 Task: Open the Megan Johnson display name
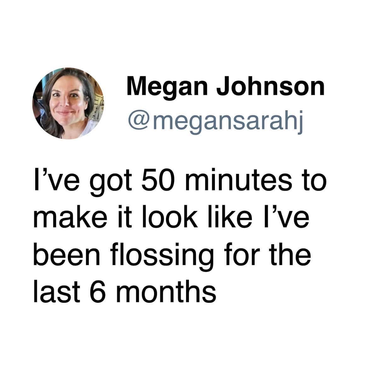point(225,87)
